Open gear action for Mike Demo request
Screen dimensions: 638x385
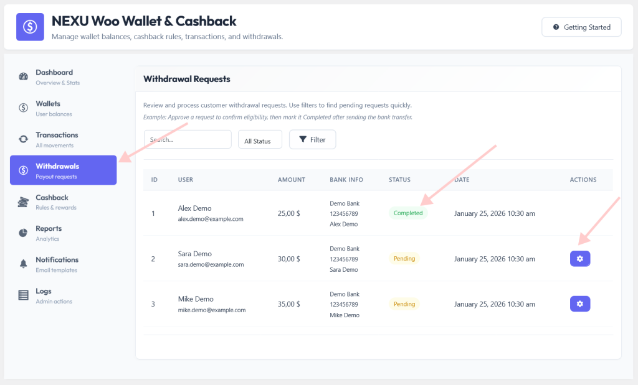(580, 304)
